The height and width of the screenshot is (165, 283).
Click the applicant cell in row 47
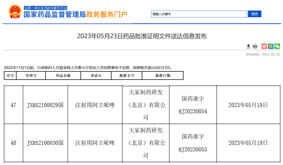pos(146,105)
